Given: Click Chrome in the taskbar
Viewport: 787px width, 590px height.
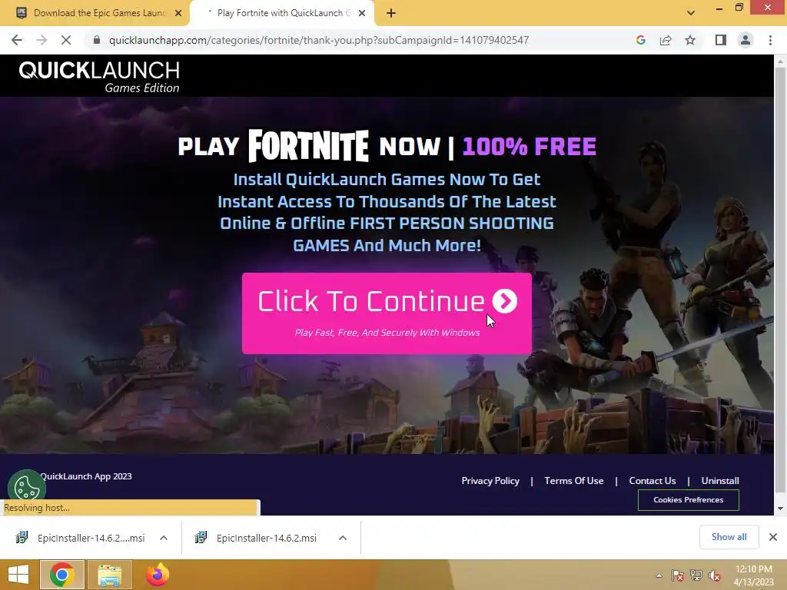Looking at the screenshot, I should 62,575.
